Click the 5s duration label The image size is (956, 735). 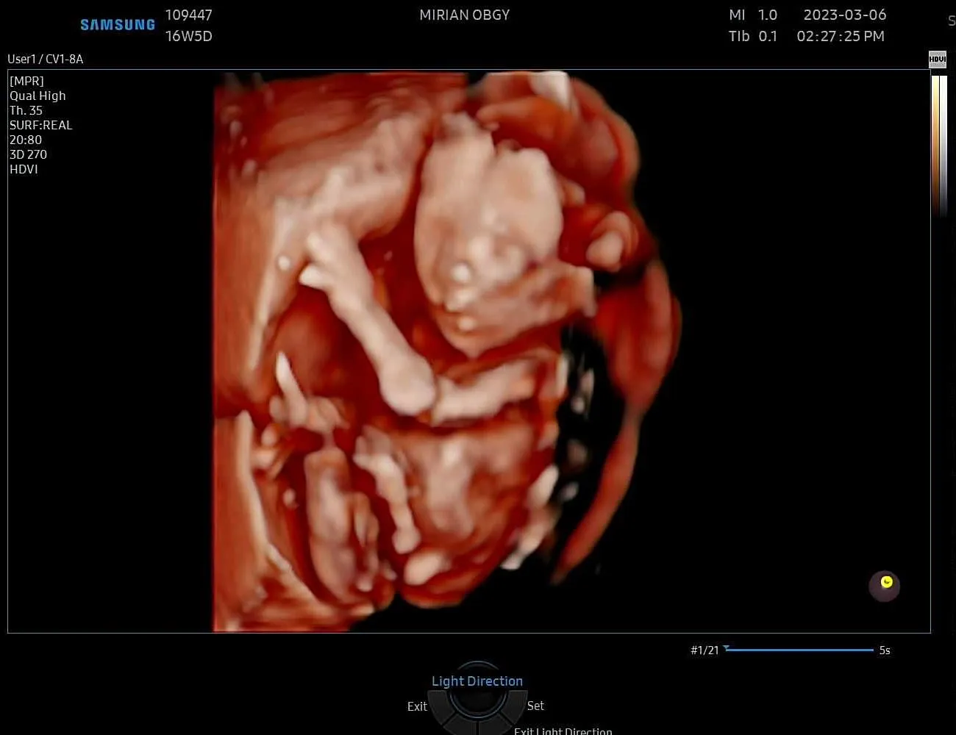click(885, 650)
